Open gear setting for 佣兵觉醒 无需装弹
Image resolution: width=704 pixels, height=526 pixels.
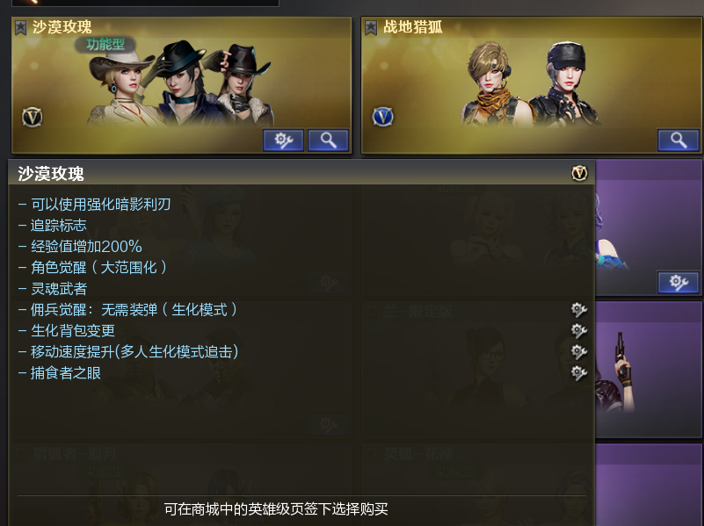tap(578, 309)
